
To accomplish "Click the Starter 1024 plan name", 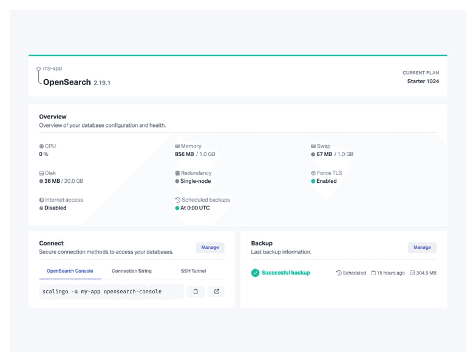I will pos(423,81).
